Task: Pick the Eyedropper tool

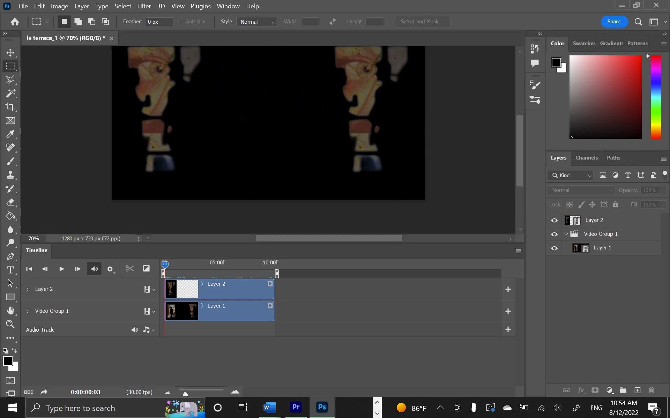Action: coord(10,134)
